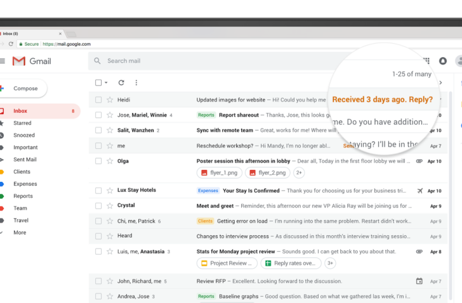
Task: Open the Travel label in sidebar
Action: [21, 221]
